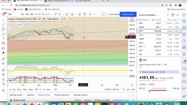This screenshot has width=187, height=105.
Task: Set the date range to 1мес
Action: (x=19, y=90)
